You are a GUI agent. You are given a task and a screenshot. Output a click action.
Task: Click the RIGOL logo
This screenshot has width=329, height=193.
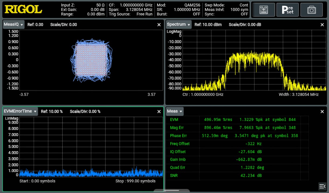point(23,9)
